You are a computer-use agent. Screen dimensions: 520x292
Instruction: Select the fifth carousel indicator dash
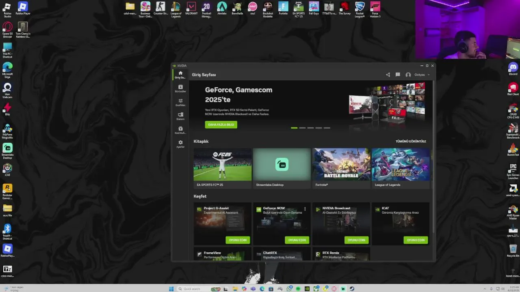pos(327,128)
